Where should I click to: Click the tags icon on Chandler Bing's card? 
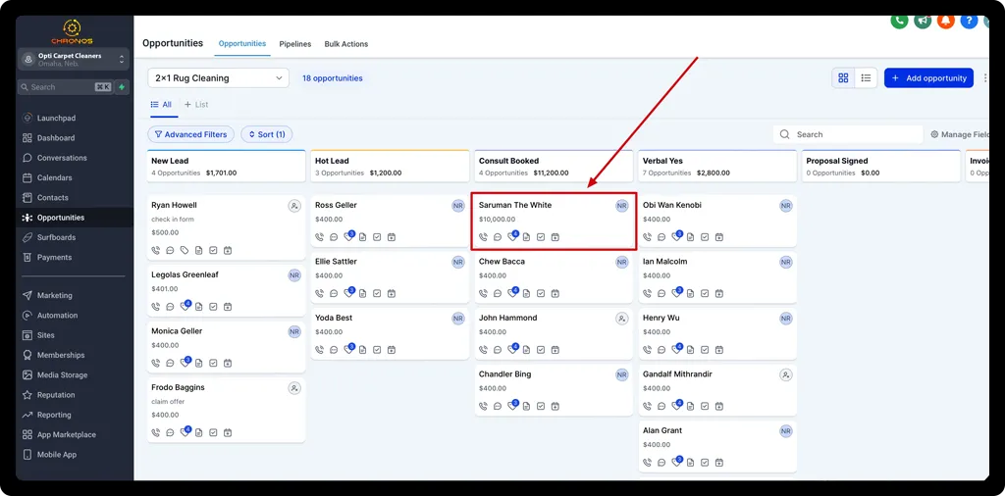[x=512, y=406]
